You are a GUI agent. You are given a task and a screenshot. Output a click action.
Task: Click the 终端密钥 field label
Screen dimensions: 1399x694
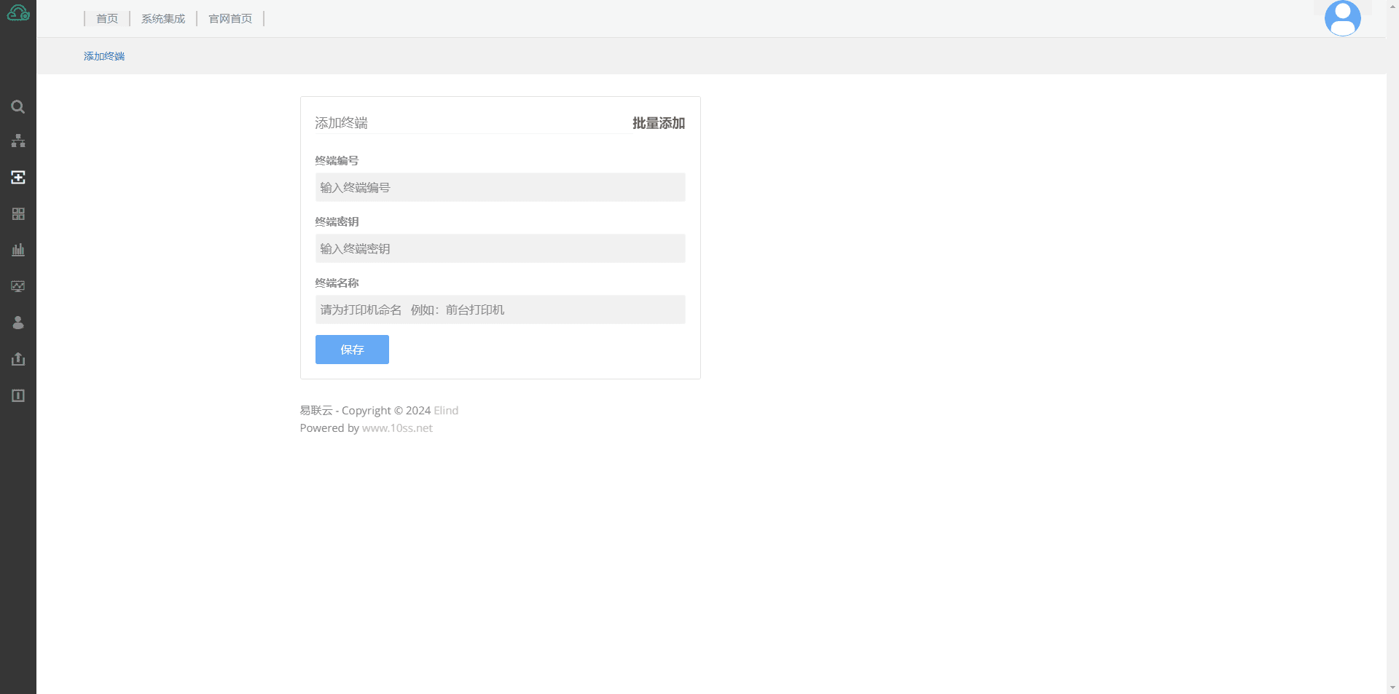point(337,221)
